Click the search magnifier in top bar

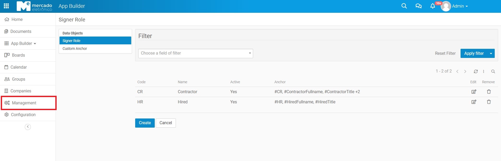[404, 6]
